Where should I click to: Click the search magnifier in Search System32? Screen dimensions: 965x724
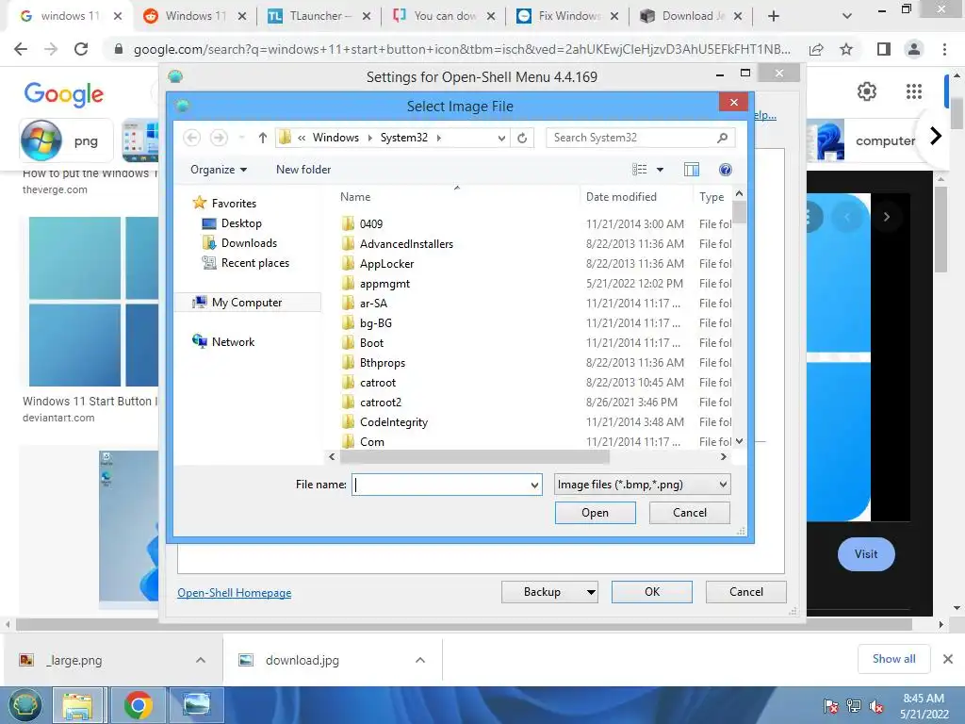pos(723,138)
